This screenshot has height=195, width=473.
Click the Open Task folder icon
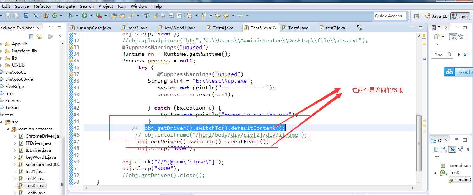coord(122,16)
